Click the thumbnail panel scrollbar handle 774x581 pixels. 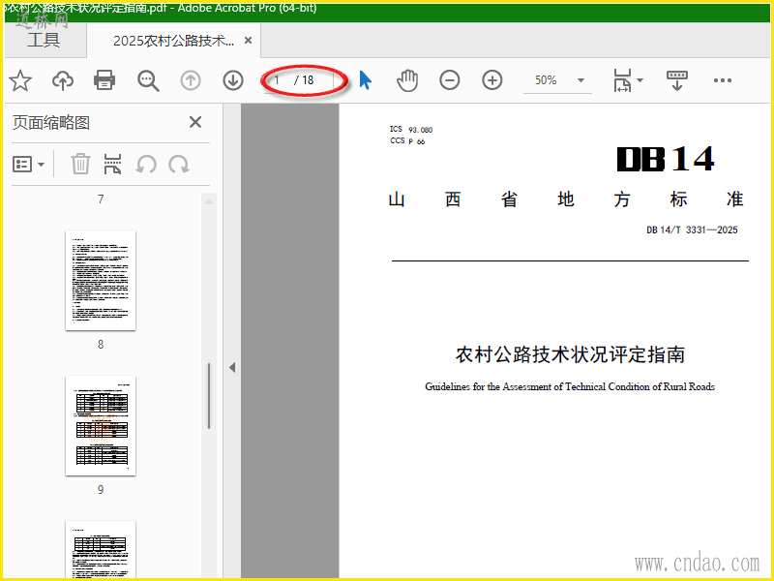coord(209,396)
